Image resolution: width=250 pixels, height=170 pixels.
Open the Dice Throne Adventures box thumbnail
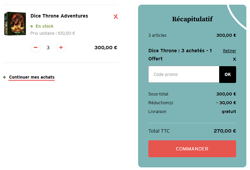pyautogui.click(x=15, y=24)
